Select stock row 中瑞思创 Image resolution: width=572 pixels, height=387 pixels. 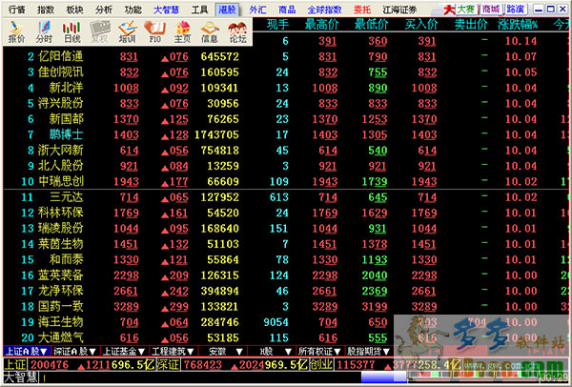288,182
